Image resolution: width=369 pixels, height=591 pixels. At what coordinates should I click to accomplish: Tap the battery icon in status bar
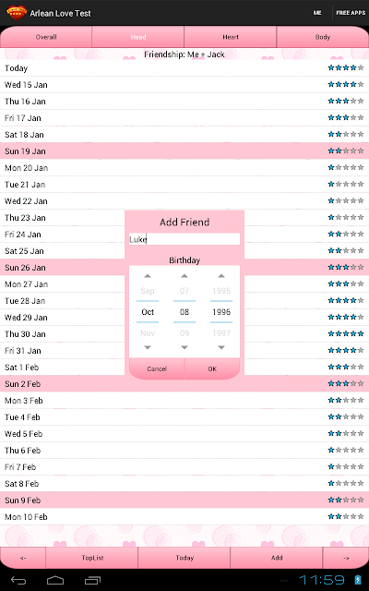[x=357, y=580]
